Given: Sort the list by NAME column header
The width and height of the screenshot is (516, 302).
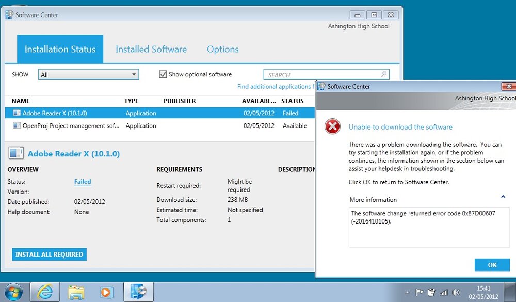Looking at the screenshot, I should (x=21, y=101).
